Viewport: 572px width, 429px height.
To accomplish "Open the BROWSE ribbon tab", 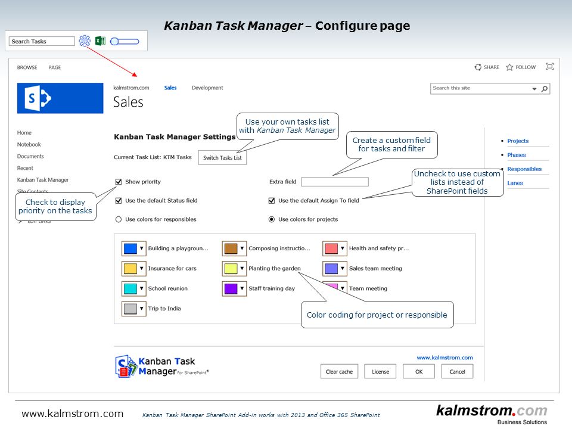I will point(27,67).
